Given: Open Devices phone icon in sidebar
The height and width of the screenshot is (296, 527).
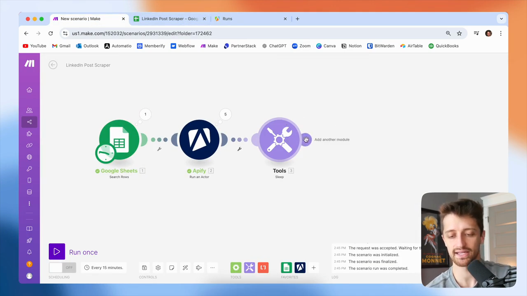Looking at the screenshot, I should 29,180.
